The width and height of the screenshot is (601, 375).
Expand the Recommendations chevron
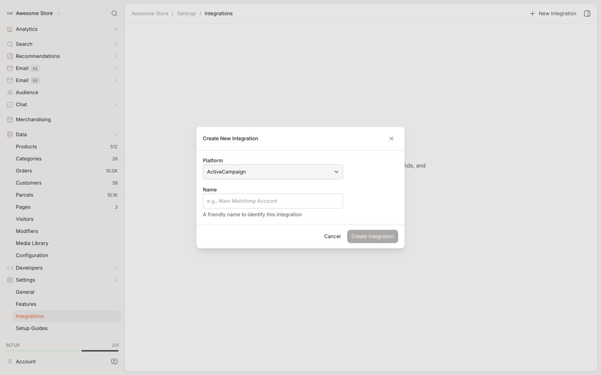[x=116, y=56]
